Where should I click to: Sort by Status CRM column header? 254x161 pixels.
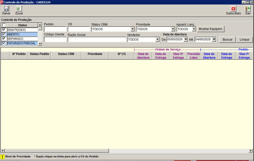tap(66, 56)
